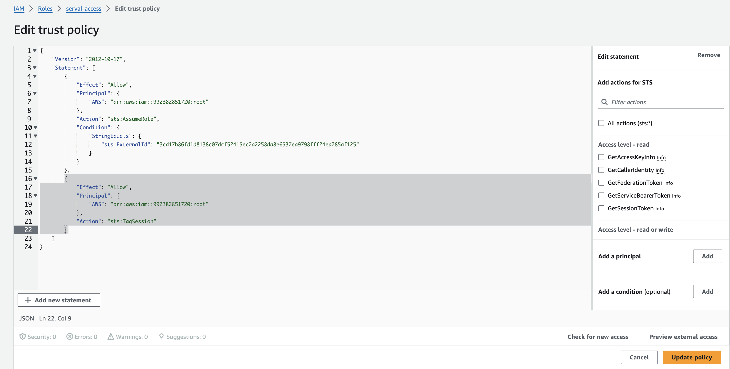Click the magnifier icon in Filter actions
This screenshot has height=369, width=730.
(x=604, y=102)
